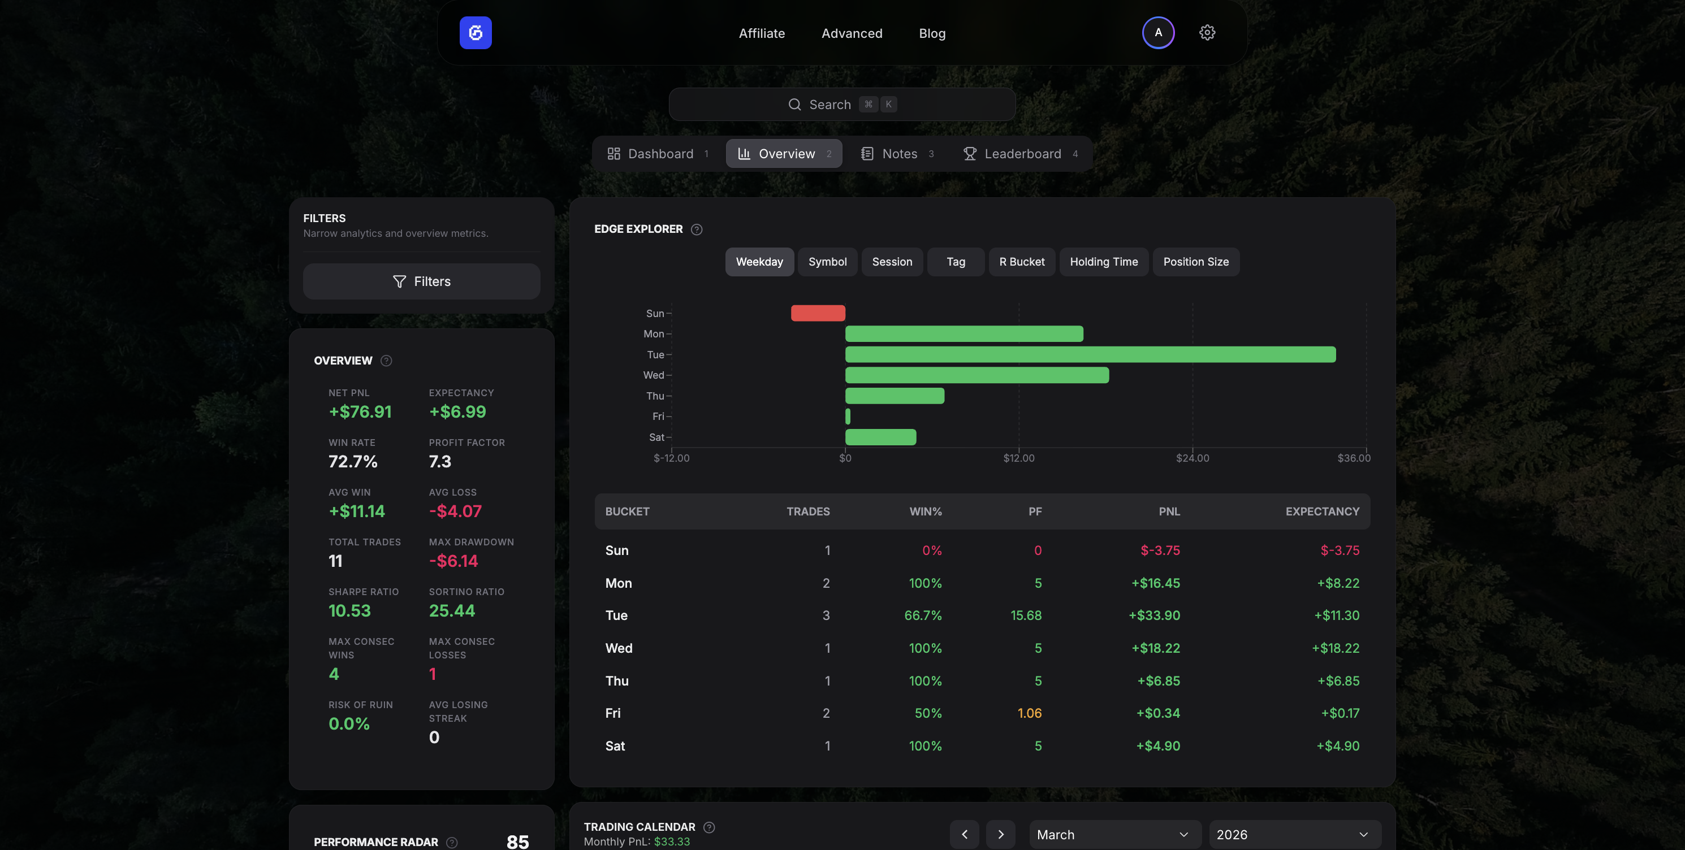Click the user avatar icon
Viewport: 1685px width, 850px height.
click(x=1159, y=32)
